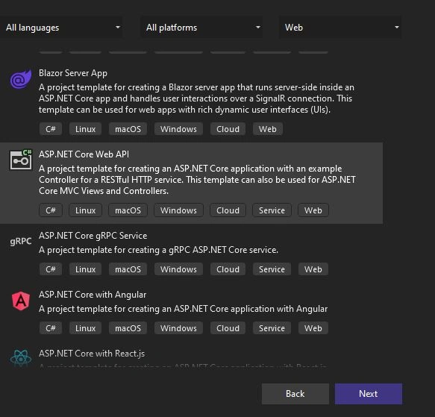Image resolution: width=435 pixels, height=417 pixels.
Task: Click the red Angular shield icon
Action: point(21,301)
